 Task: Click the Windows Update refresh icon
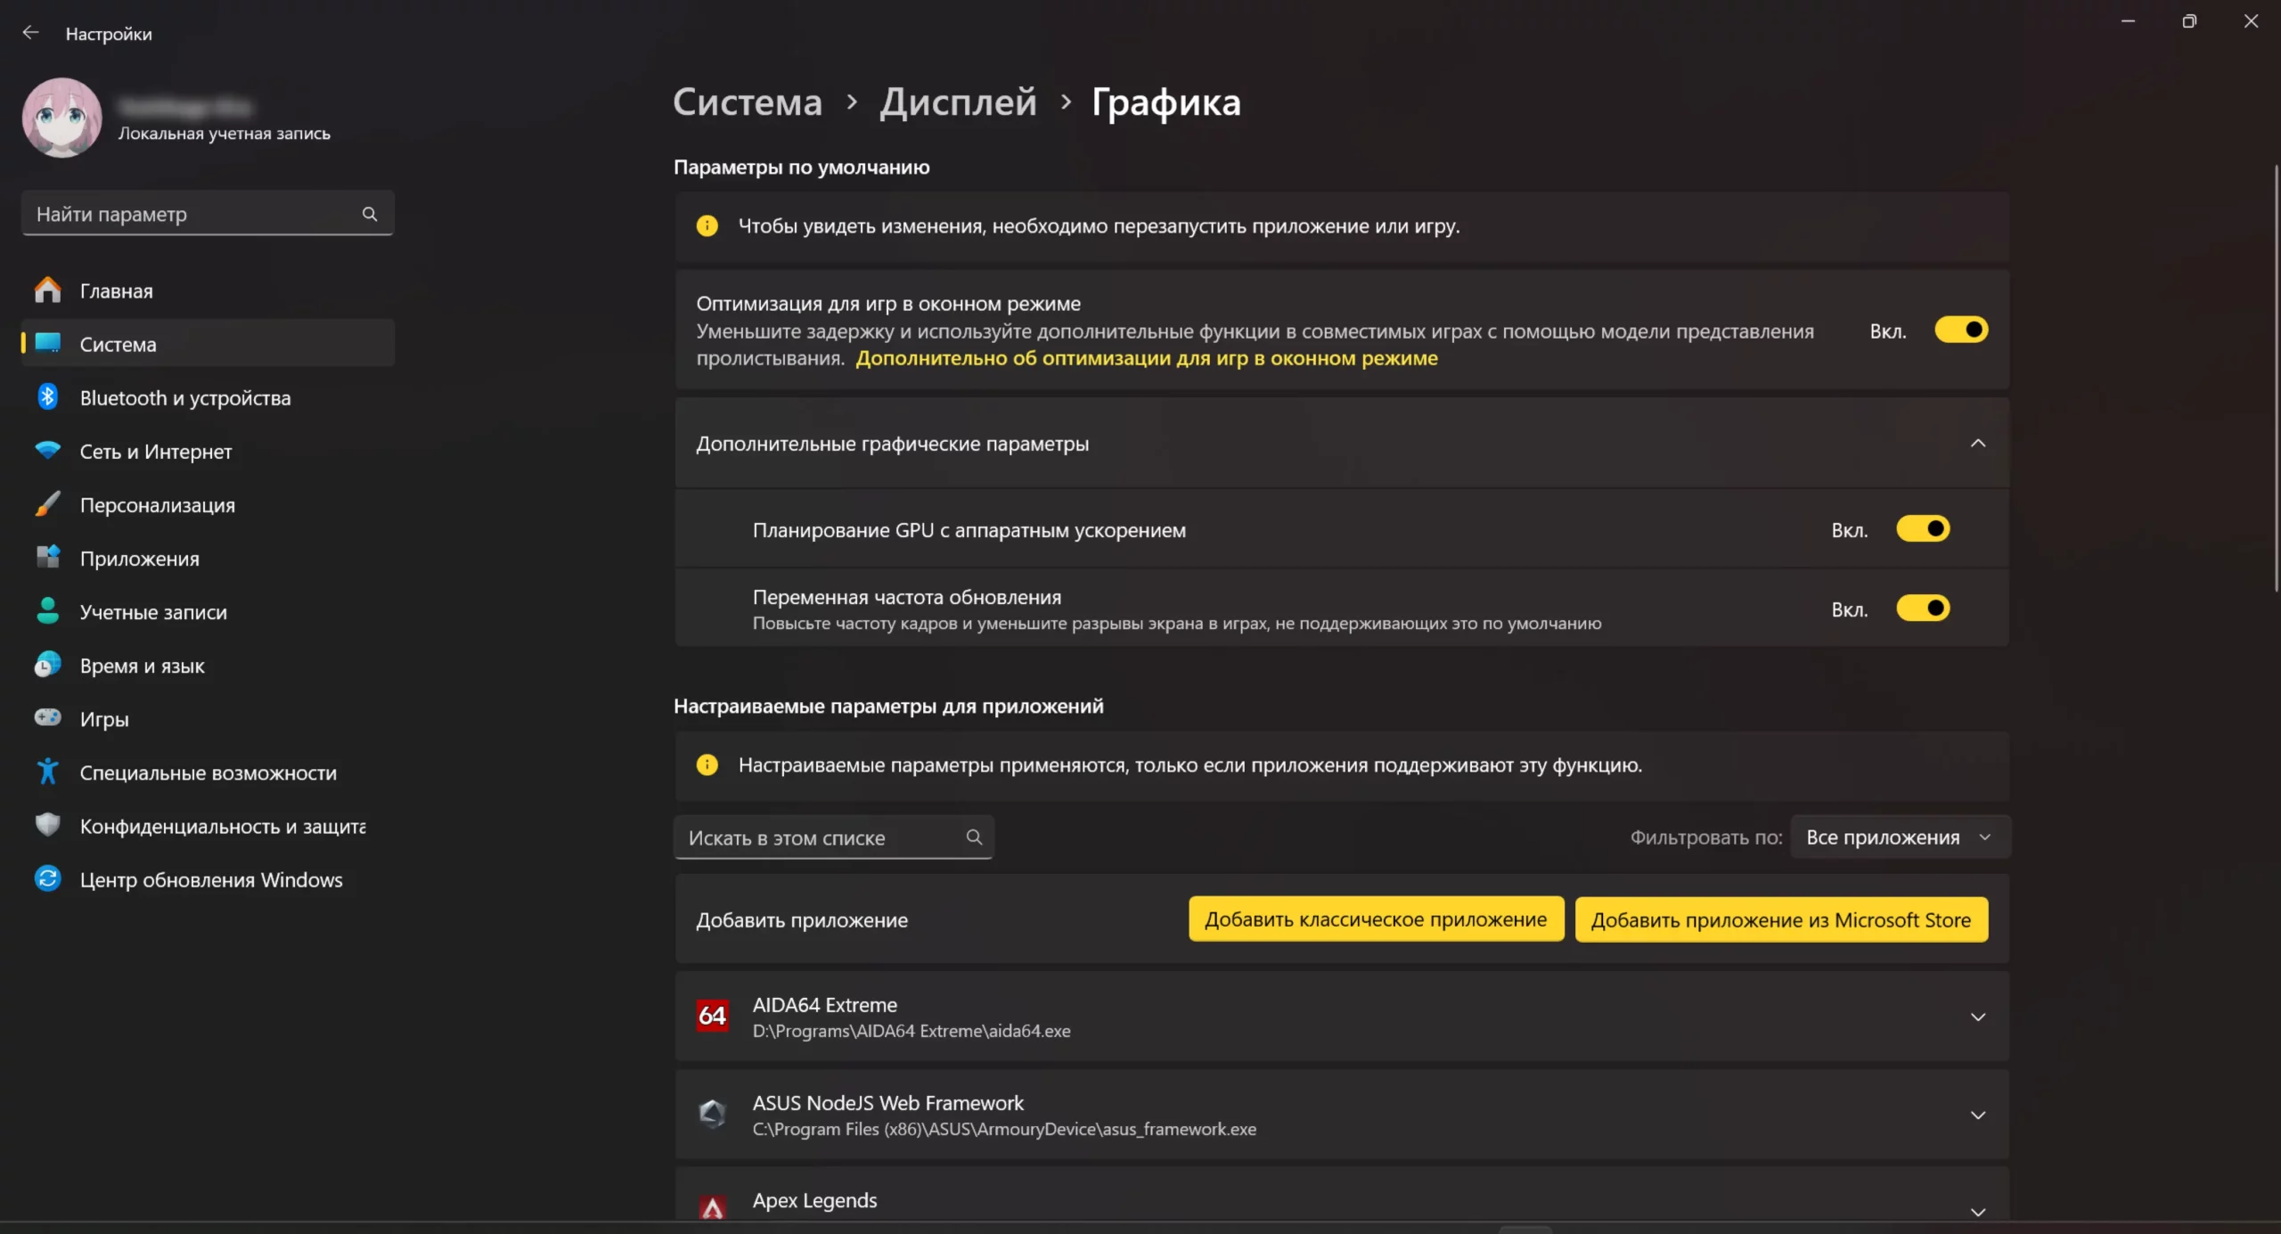tap(48, 879)
